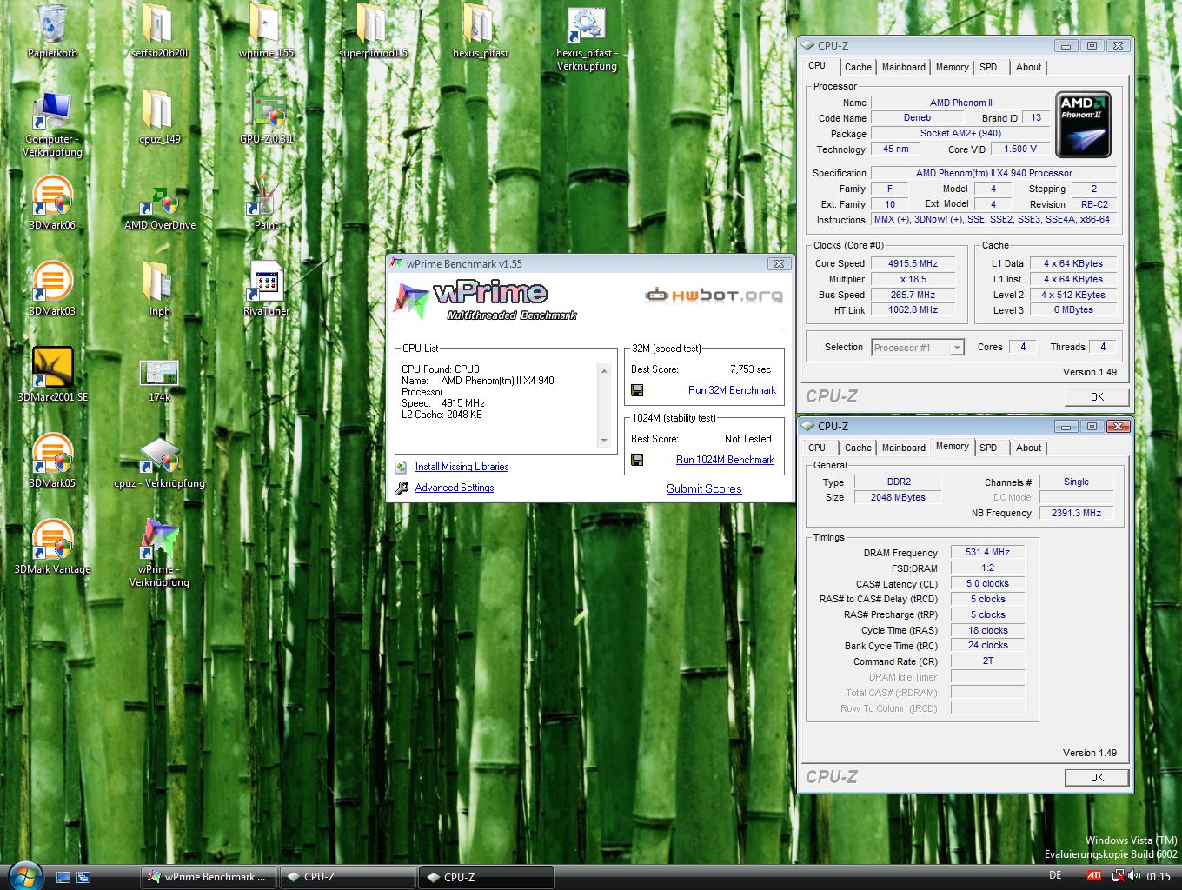
Task: Open About tab in lower CPU-Z window
Action: (1028, 448)
